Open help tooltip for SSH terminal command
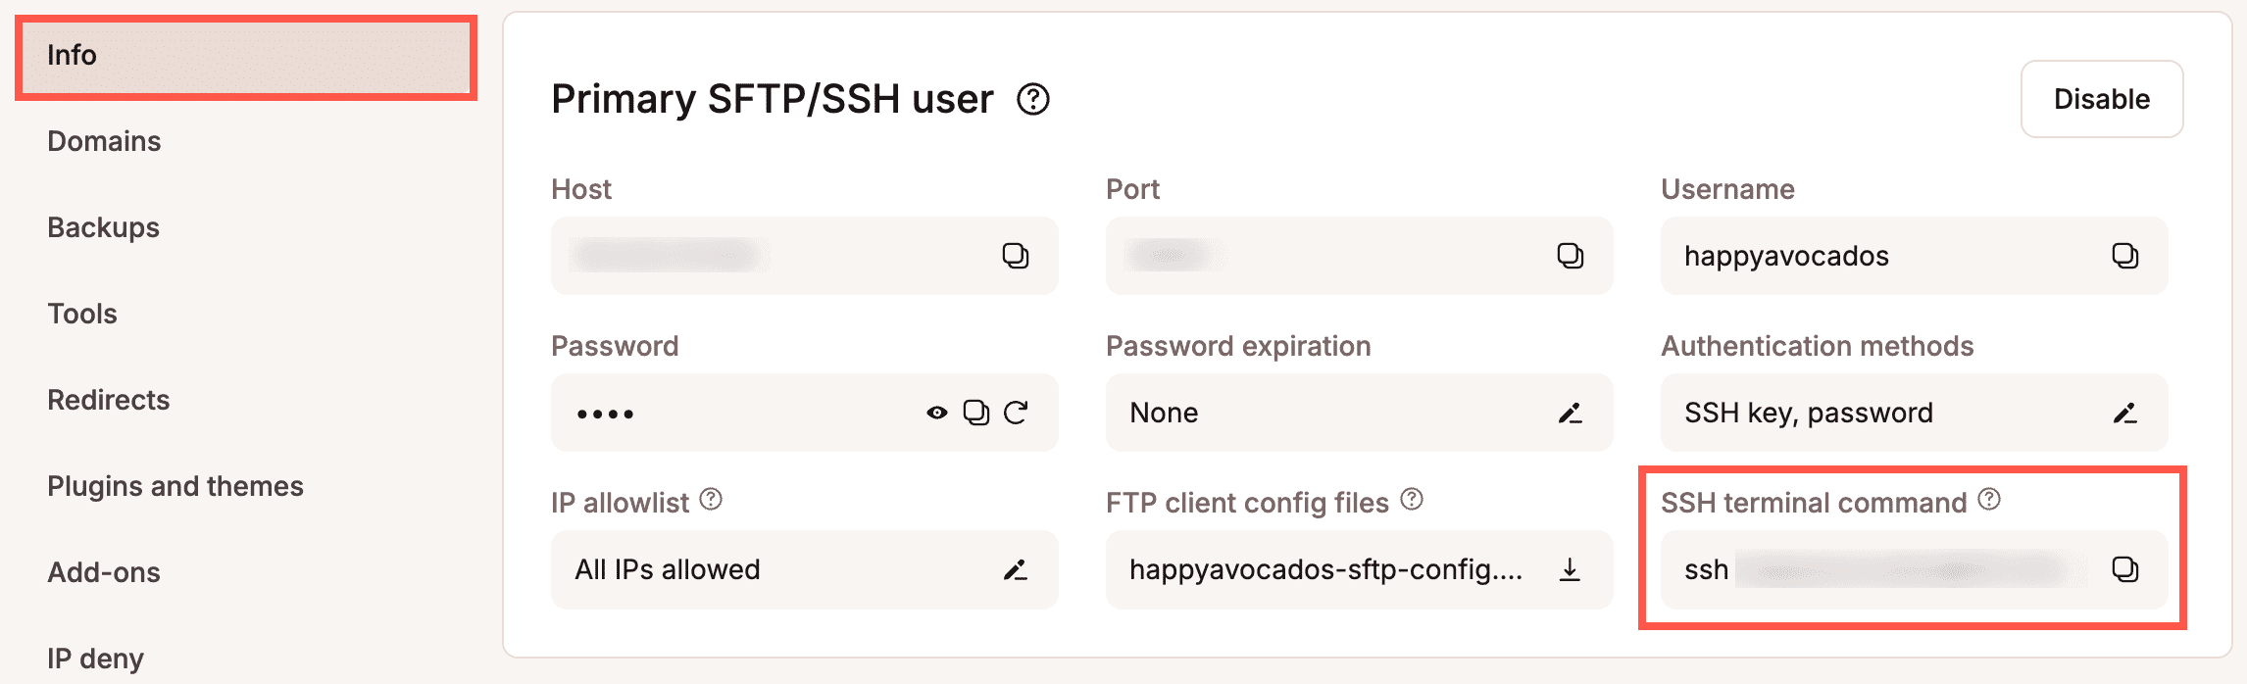Image resolution: width=2247 pixels, height=684 pixels. [x=1987, y=498]
